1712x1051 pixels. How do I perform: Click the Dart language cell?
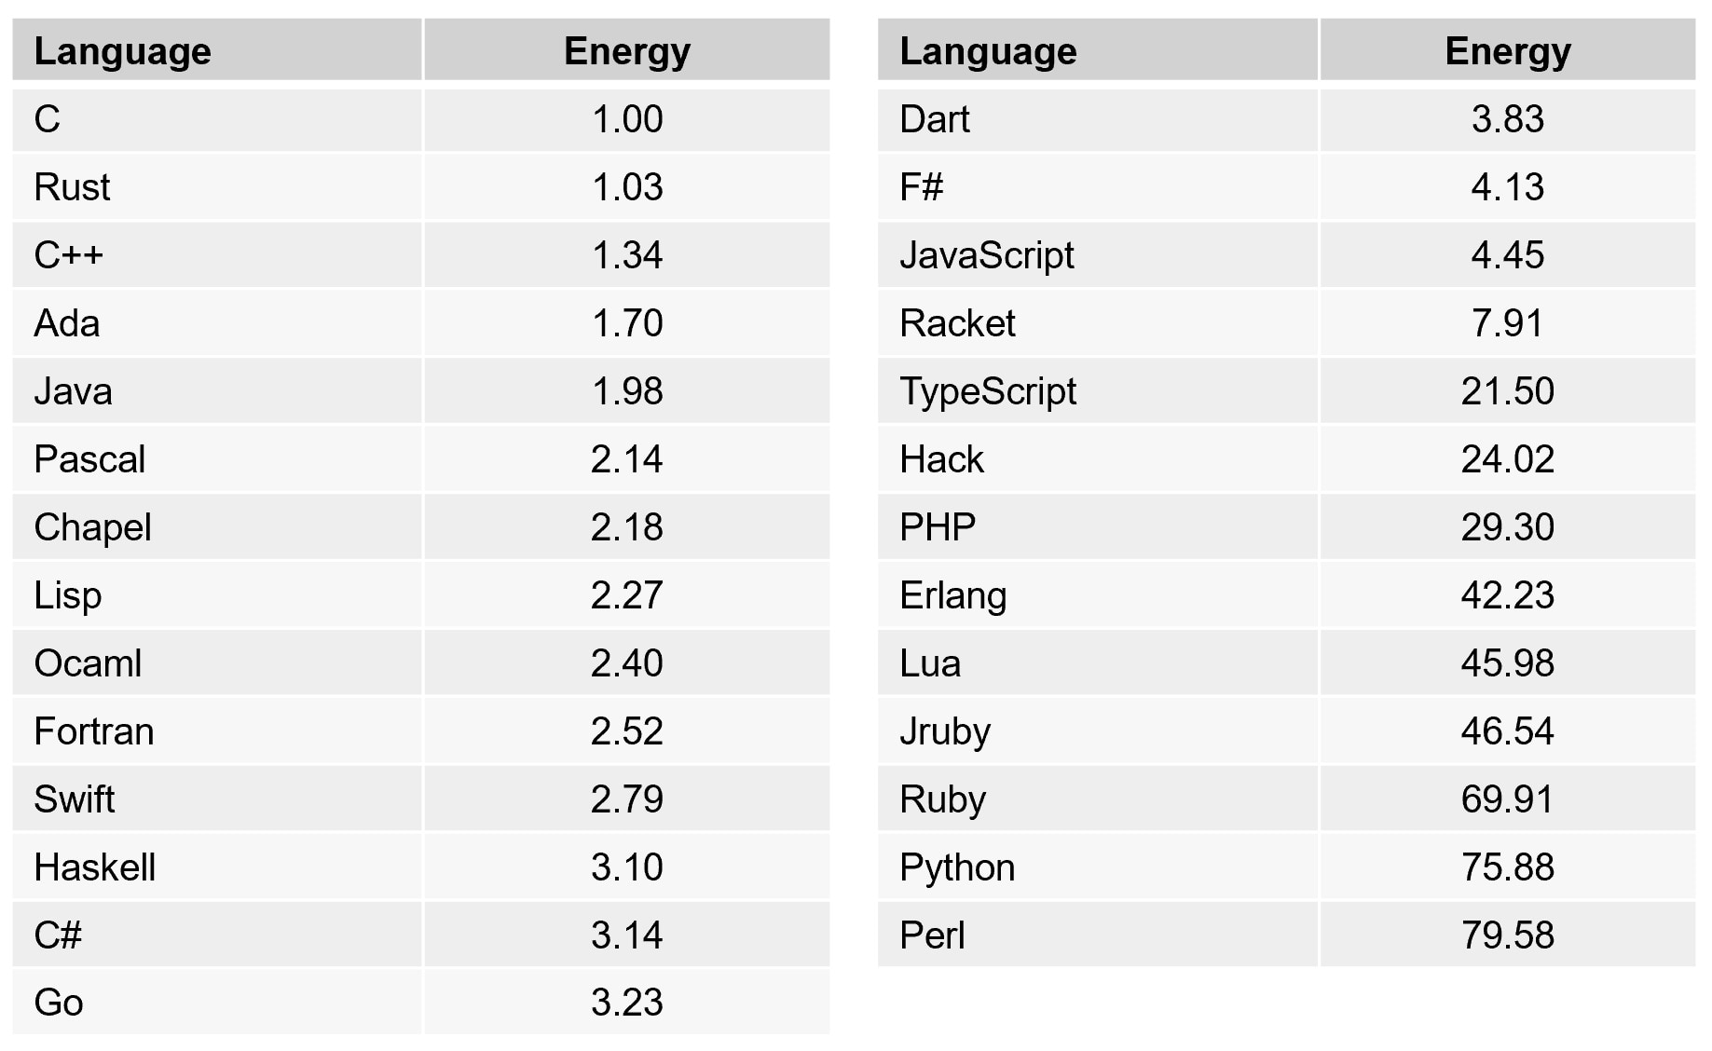tap(935, 119)
